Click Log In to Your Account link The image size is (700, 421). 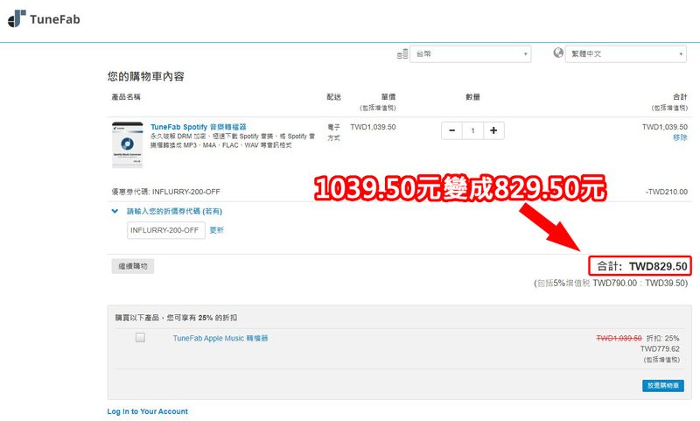(x=147, y=411)
